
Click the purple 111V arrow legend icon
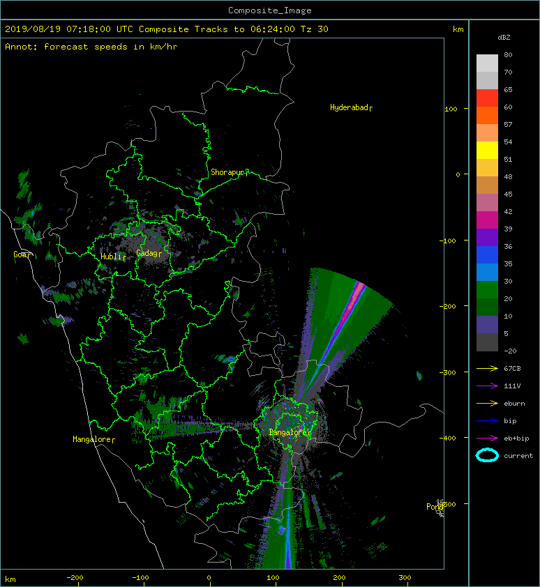click(x=487, y=386)
